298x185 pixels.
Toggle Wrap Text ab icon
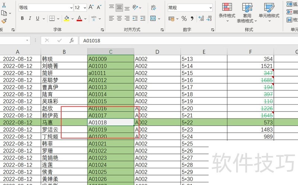pyautogui.click(x=153, y=7)
